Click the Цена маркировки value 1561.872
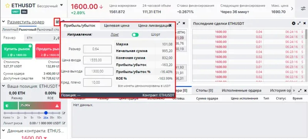Image resolution: width=308 pixels, height=139 pixels. point(117,12)
